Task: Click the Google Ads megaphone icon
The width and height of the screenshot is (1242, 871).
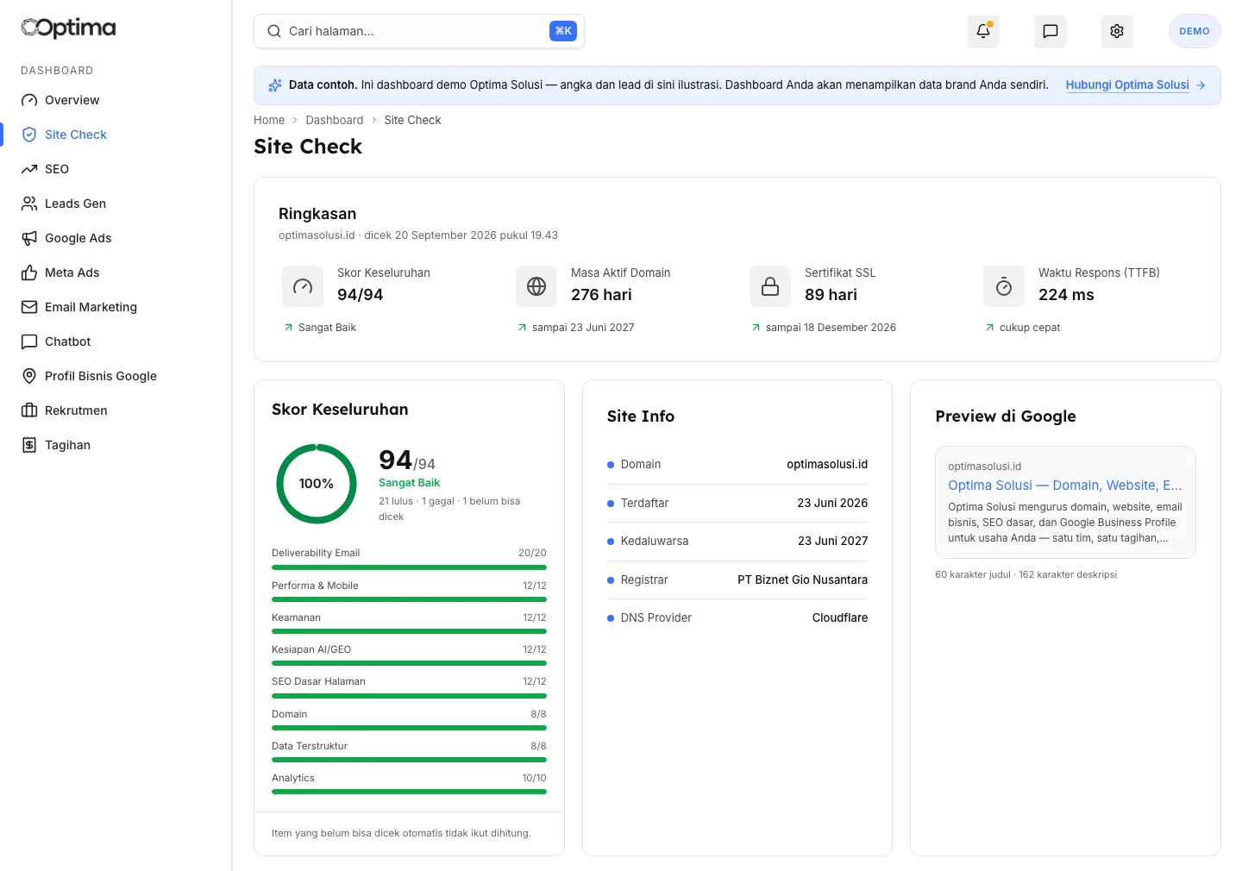Action: [29, 238]
